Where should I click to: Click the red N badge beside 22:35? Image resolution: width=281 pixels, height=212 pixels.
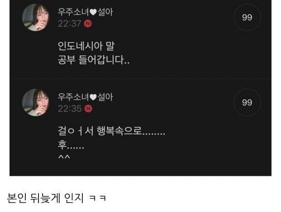pos(88,108)
